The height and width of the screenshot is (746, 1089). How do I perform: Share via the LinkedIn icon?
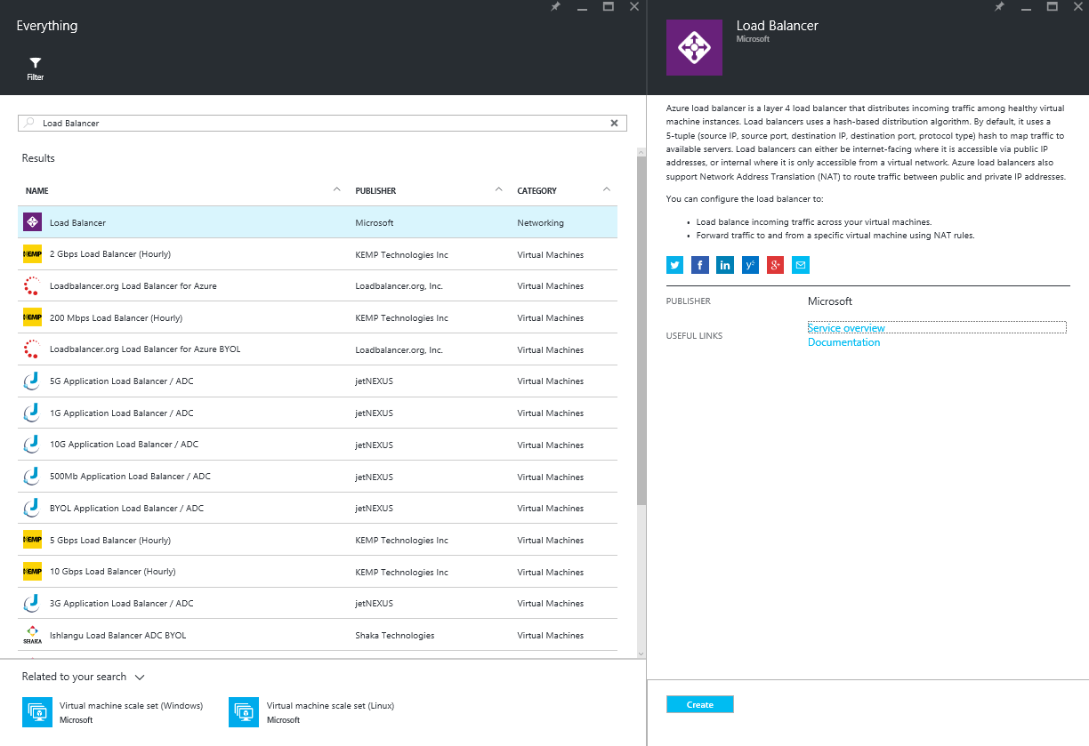tap(725, 265)
